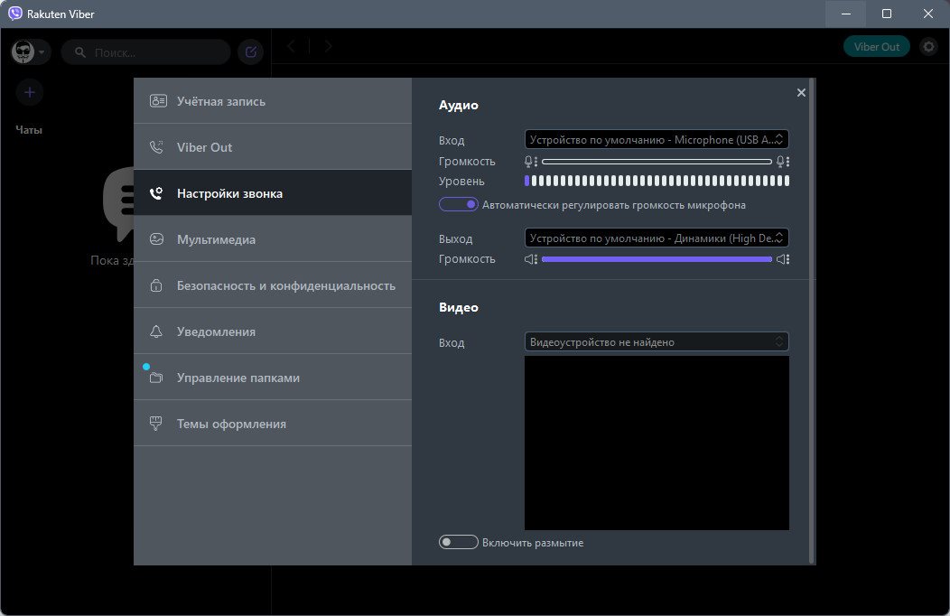This screenshot has width=950, height=616.
Task: Click the Аудио section heading
Action: click(459, 105)
